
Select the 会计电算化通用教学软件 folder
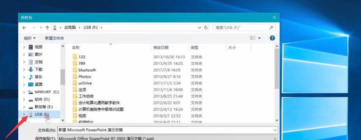coord(99,103)
